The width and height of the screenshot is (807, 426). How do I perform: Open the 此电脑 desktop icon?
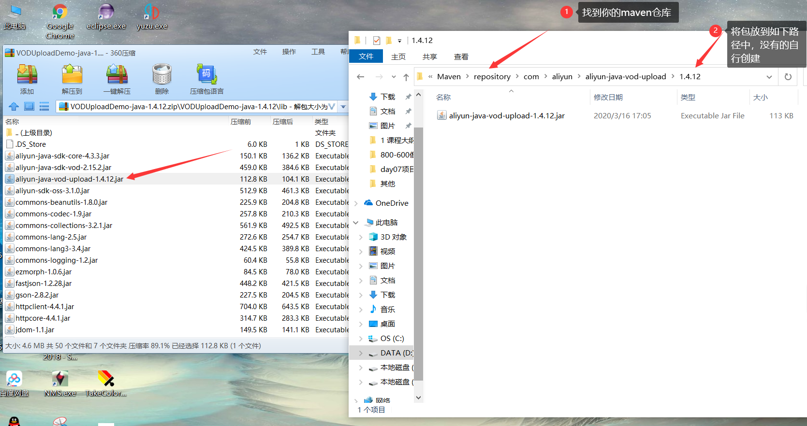pos(15,17)
